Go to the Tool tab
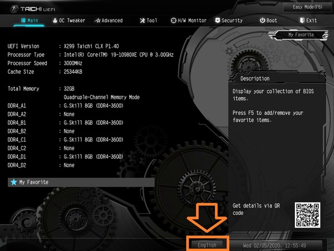Screen dimensions: 334x251 tap(149, 21)
